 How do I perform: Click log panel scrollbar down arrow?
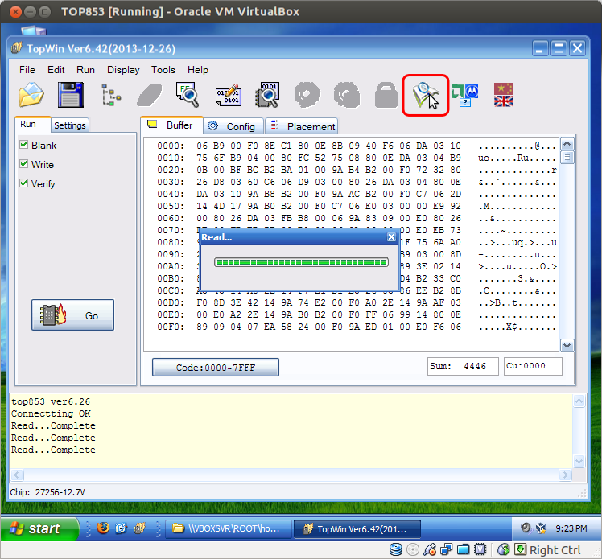pos(579,461)
